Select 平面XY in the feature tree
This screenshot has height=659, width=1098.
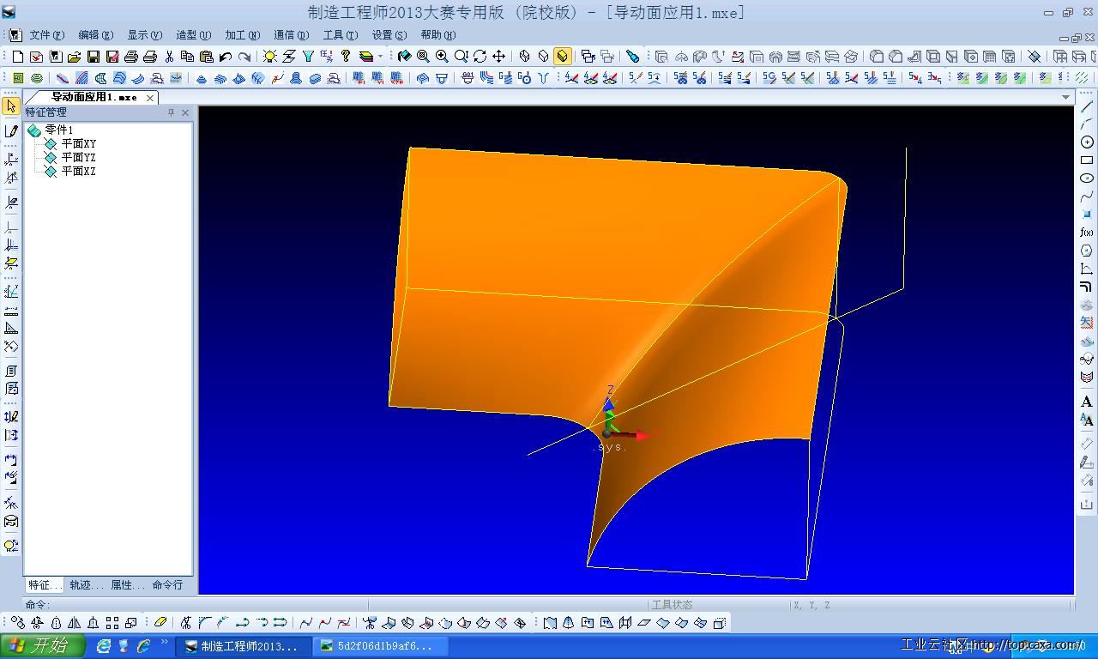click(78, 144)
